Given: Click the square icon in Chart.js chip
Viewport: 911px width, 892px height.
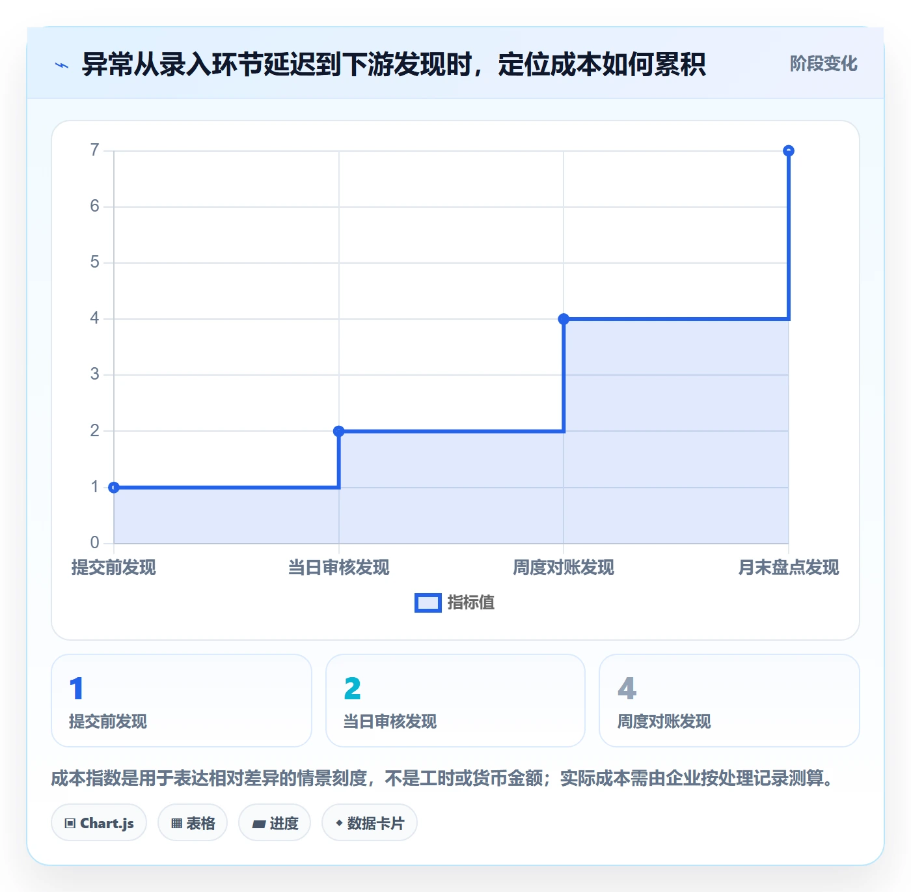Looking at the screenshot, I should click(x=70, y=824).
